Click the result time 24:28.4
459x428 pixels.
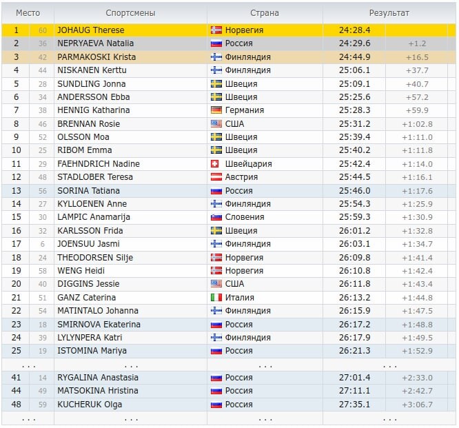(x=354, y=30)
